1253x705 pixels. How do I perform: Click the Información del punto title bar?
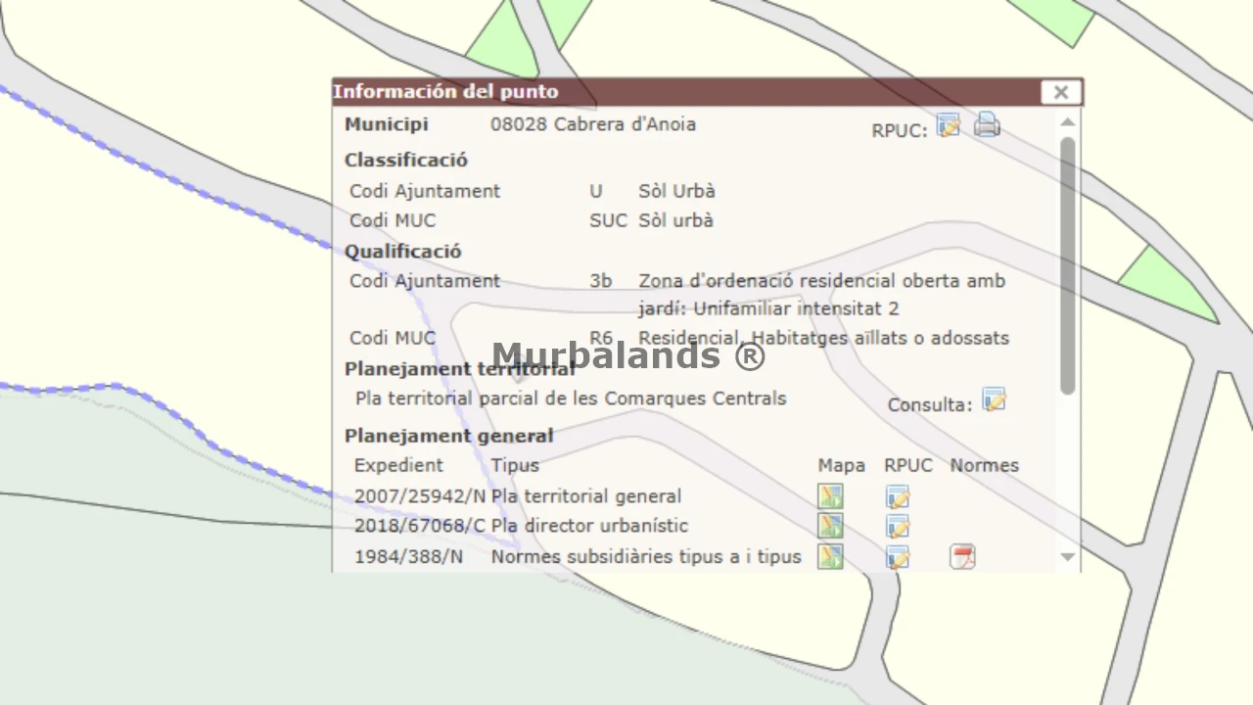(685, 92)
